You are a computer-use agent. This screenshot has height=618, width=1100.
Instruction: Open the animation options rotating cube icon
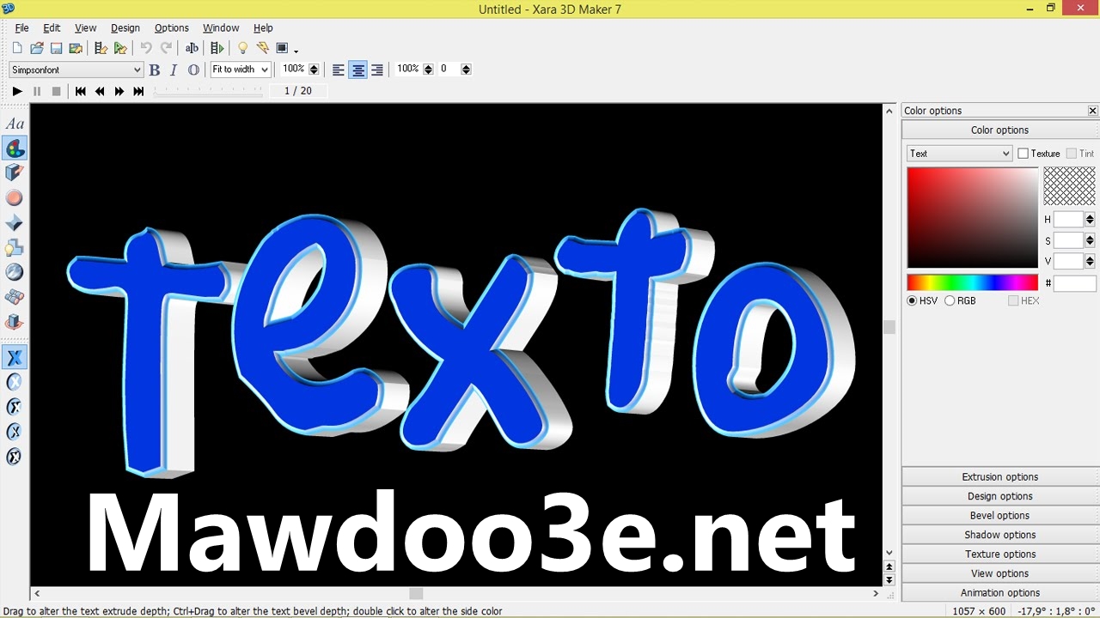point(15,322)
